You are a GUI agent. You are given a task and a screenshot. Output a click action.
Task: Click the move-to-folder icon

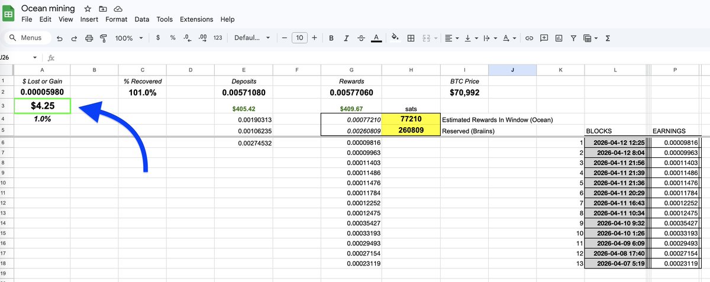(103, 8)
